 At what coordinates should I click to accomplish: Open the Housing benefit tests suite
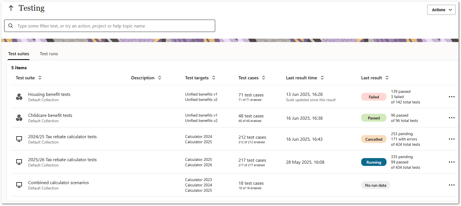[x=49, y=94]
